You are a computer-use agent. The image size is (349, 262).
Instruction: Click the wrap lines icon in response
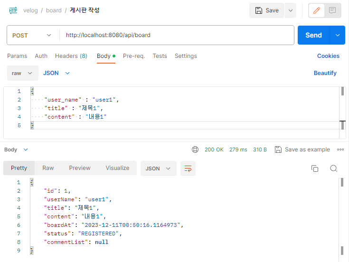tap(188, 168)
